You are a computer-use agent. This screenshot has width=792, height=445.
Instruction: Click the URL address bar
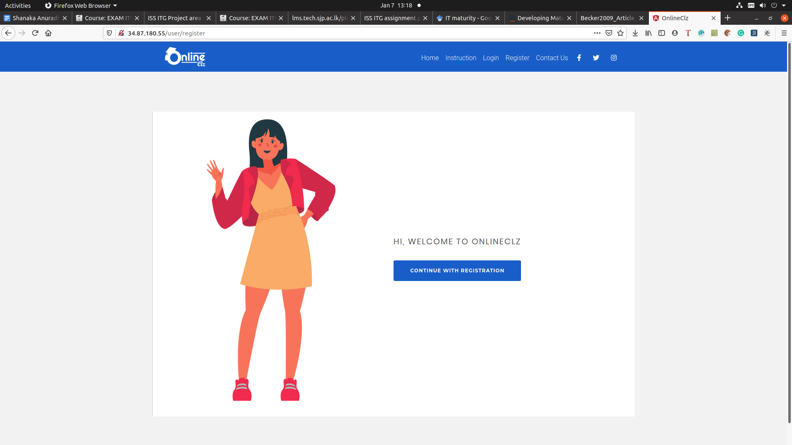point(355,33)
